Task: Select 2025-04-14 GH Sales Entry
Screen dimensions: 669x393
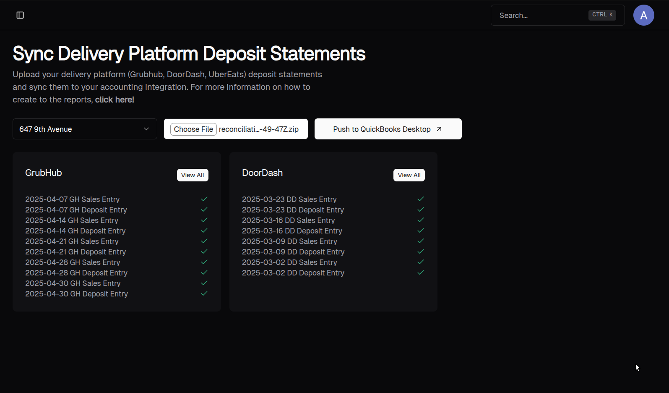Action: [x=72, y=220]
